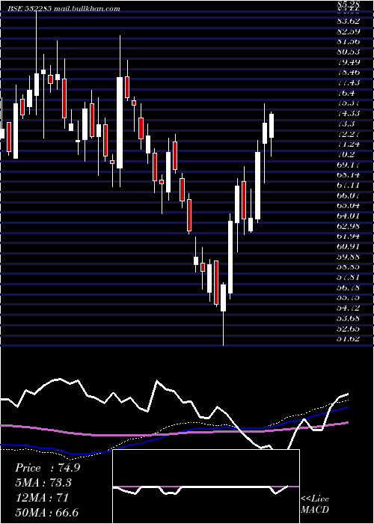
Task: Click the 80.53 price axis label
Action: (349, 52)
